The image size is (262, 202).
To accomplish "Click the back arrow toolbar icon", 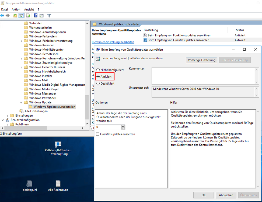I will click(2, 15).
